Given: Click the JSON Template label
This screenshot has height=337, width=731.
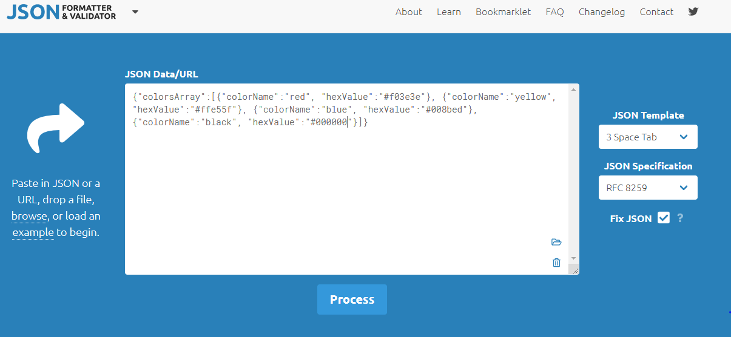Looking at the screenshot, I should coord(648,115).
